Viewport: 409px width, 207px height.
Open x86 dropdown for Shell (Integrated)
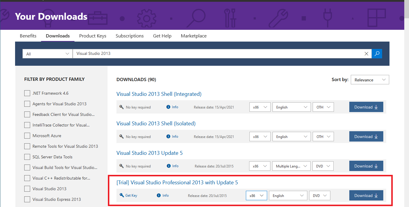pyautogui.click(x=260, y=107)
